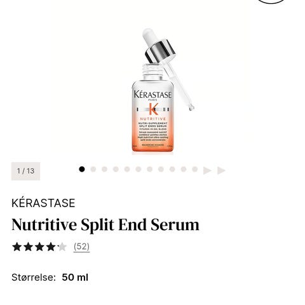Select the ninth carousel dot

tap(172, 169)
